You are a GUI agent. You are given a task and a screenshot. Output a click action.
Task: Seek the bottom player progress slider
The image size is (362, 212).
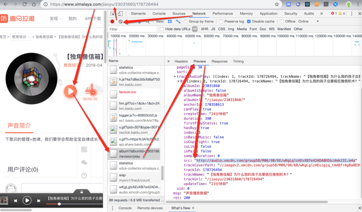(59, 204)
